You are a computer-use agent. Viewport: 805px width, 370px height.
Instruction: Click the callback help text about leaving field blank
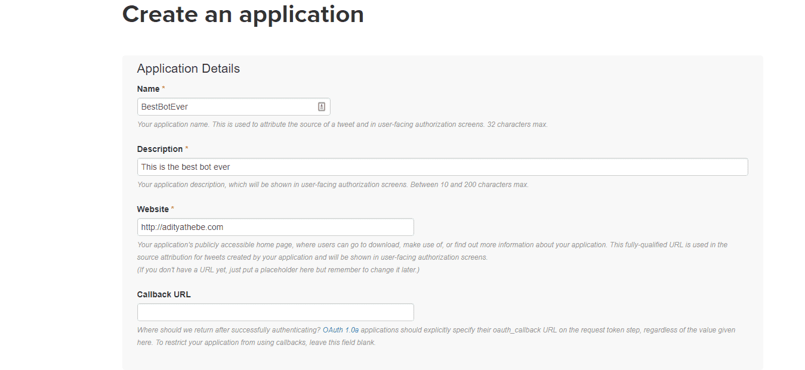tap(257, 343)
